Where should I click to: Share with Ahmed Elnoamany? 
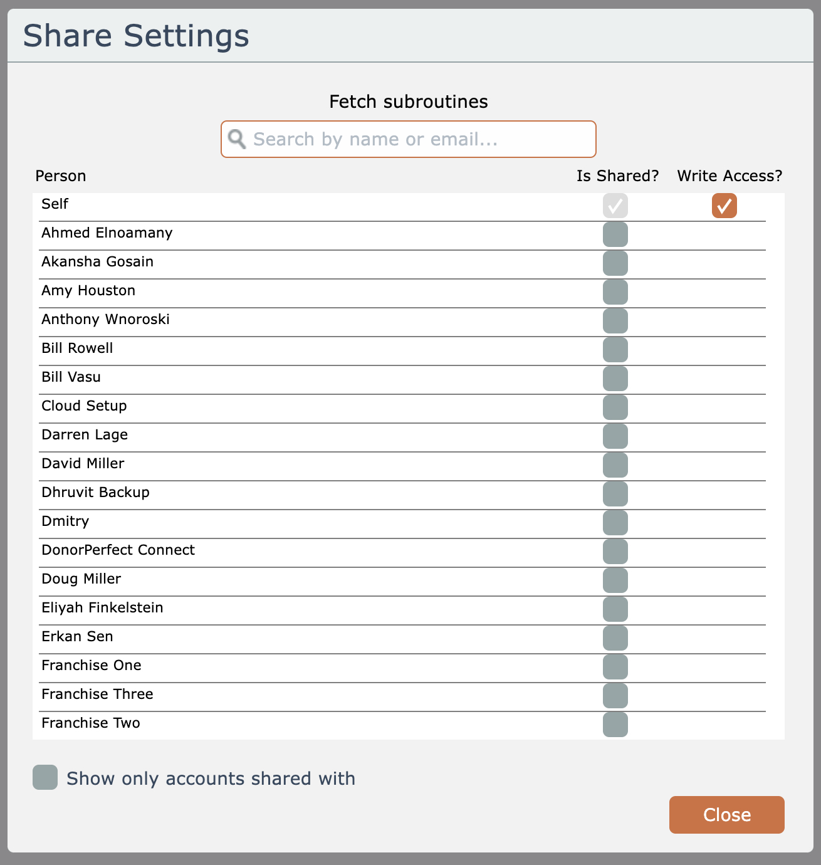click(x=615, y=234)
